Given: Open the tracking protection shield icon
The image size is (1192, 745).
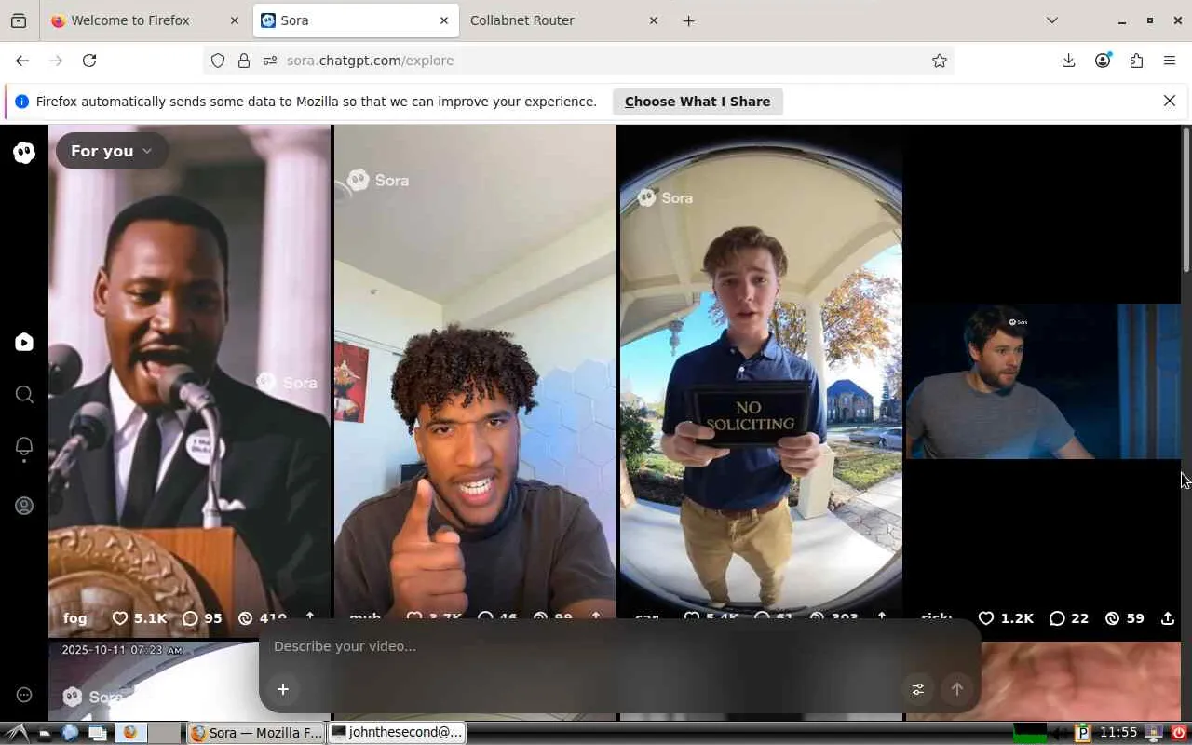Looking at the screenshot, I should click(x=218, y=61).
